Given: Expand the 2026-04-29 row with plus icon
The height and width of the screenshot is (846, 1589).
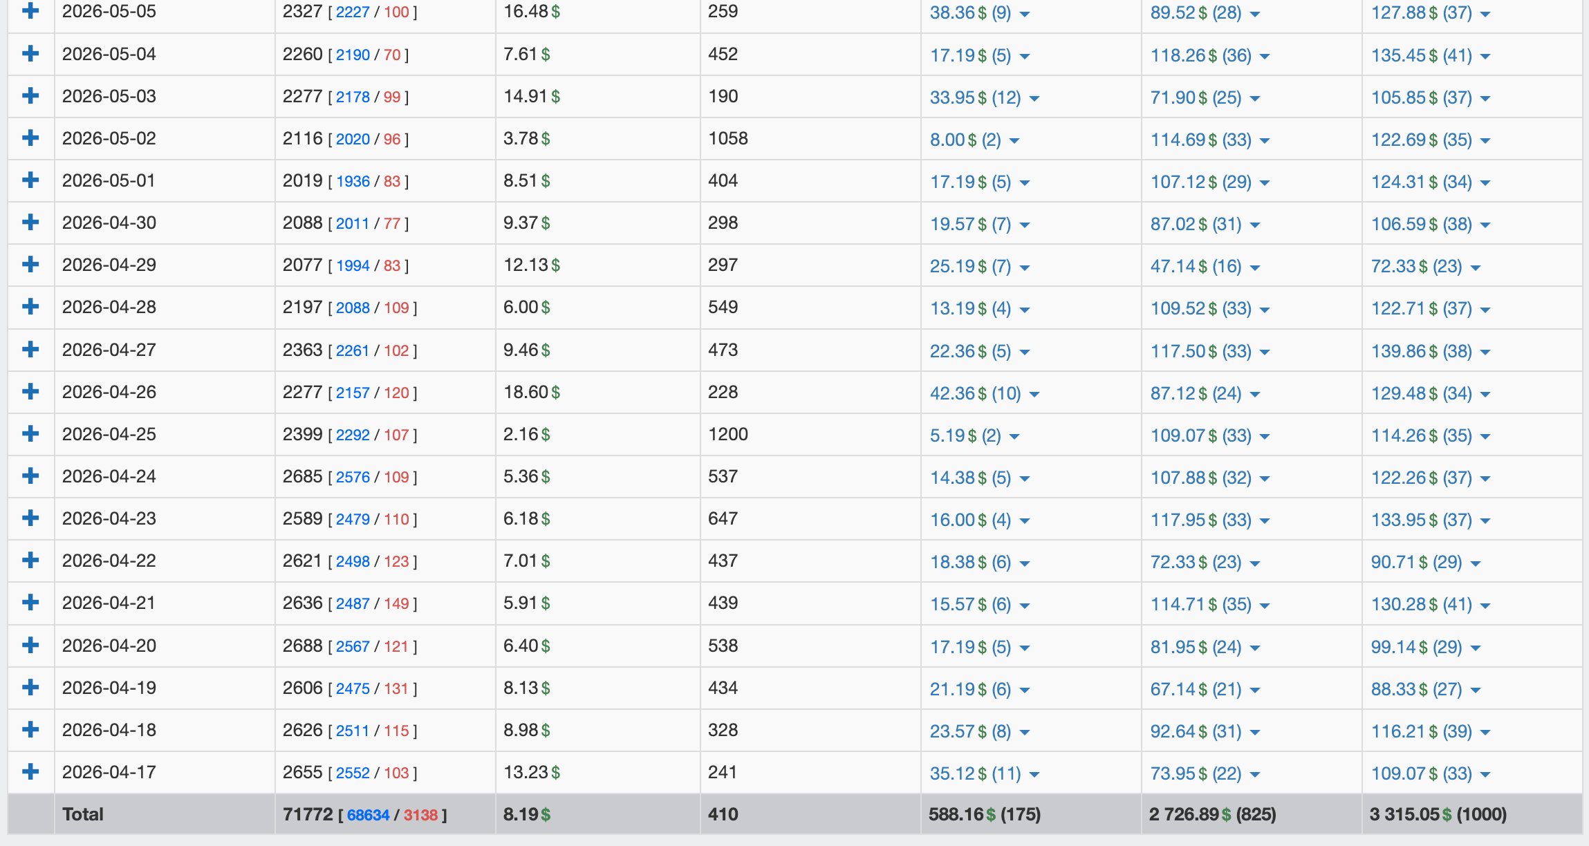Looking at the screenshot, I should tap(30, 264).
